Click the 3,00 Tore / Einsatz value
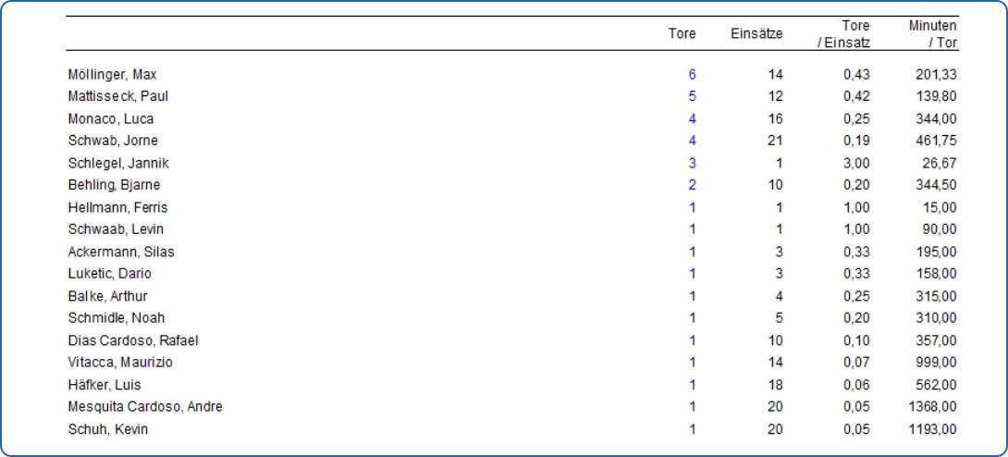The height and width of the screenshot is (457, 1008). pos(856,163)
